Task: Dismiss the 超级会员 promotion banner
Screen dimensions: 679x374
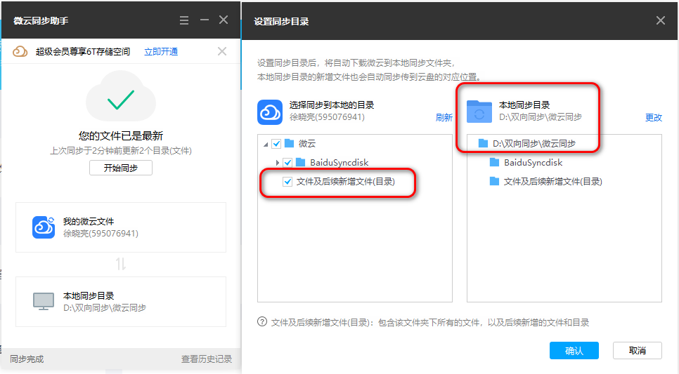Action: coord(222,51)
